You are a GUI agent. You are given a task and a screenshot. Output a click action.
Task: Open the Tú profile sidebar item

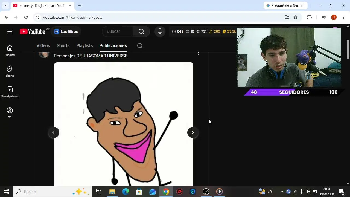point(10,113)
